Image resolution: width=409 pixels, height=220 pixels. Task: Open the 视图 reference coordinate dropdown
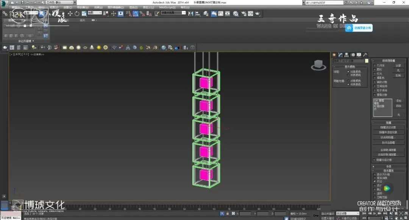95,13
